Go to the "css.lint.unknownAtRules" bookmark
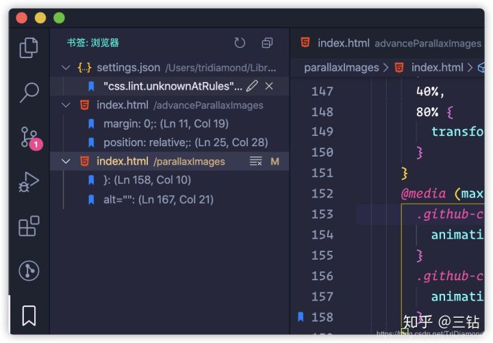Viewport: 493px width, 343px height. 170,86
